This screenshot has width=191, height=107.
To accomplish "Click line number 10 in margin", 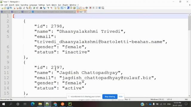I will click(6, 67).
